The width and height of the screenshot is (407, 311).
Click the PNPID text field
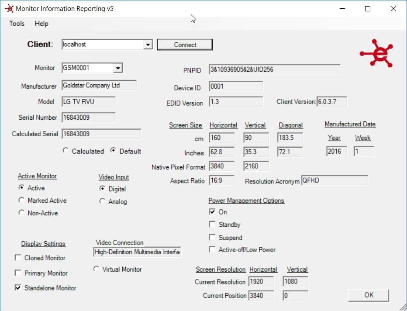pos(275,69)
